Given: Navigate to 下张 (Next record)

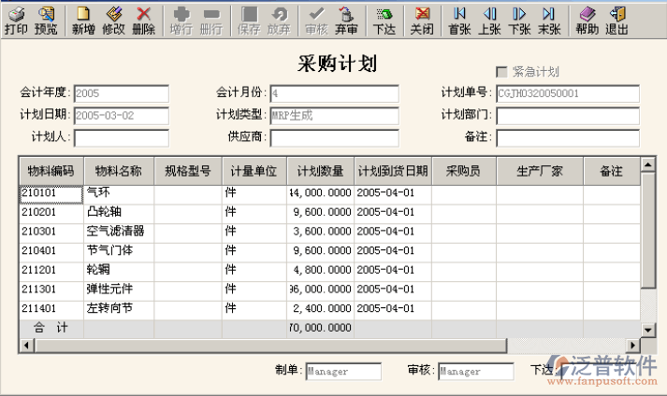Looking at the screenshot, I should [519, 20].
